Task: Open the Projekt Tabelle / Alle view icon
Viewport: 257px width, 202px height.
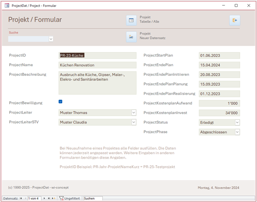Action: [131, 21]
